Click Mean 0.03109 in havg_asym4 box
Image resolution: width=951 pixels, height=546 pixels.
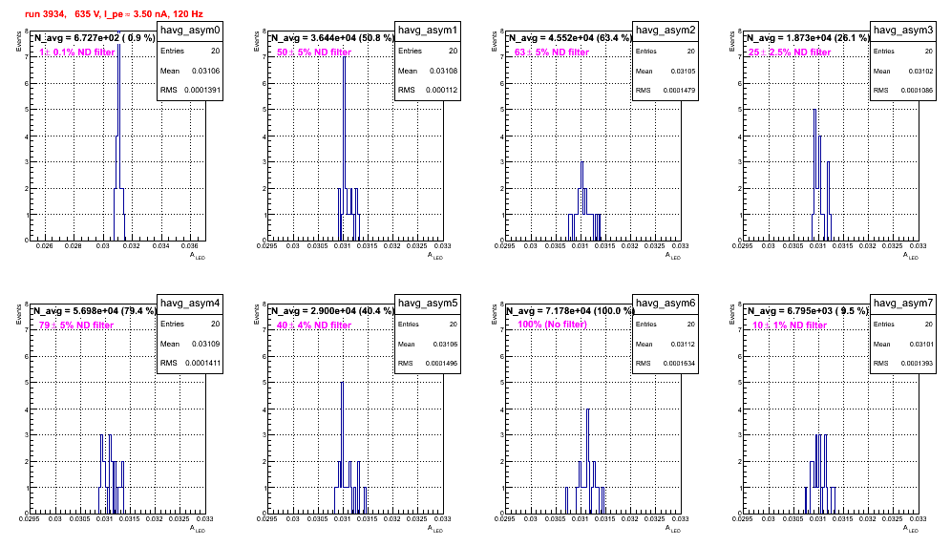point(190,344)
